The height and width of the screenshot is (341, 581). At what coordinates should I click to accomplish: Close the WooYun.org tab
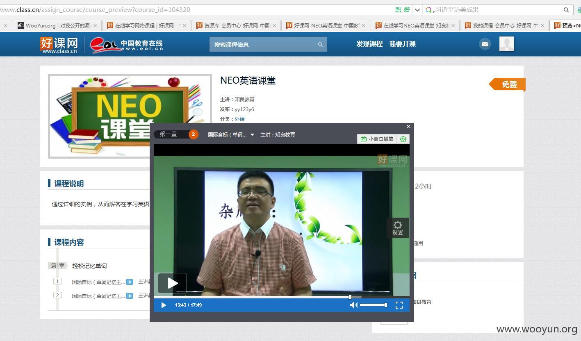(95, 25)
